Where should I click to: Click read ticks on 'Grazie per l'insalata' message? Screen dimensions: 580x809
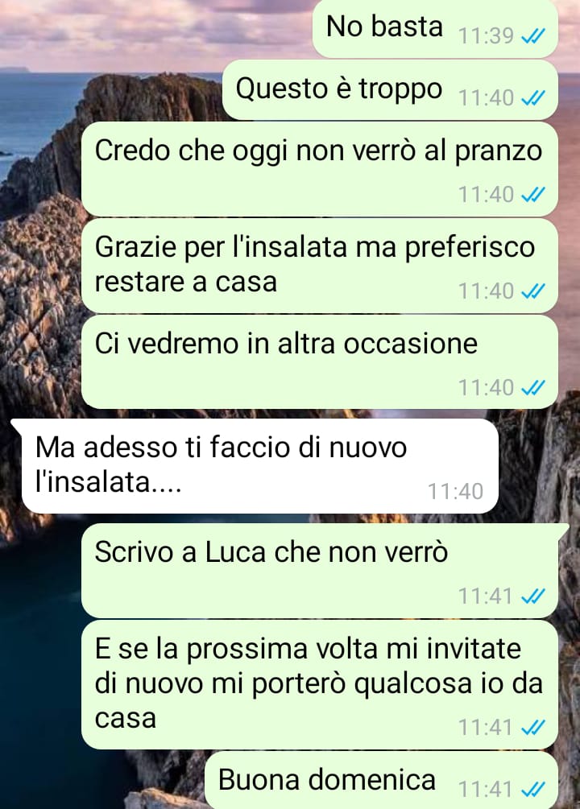533,291
